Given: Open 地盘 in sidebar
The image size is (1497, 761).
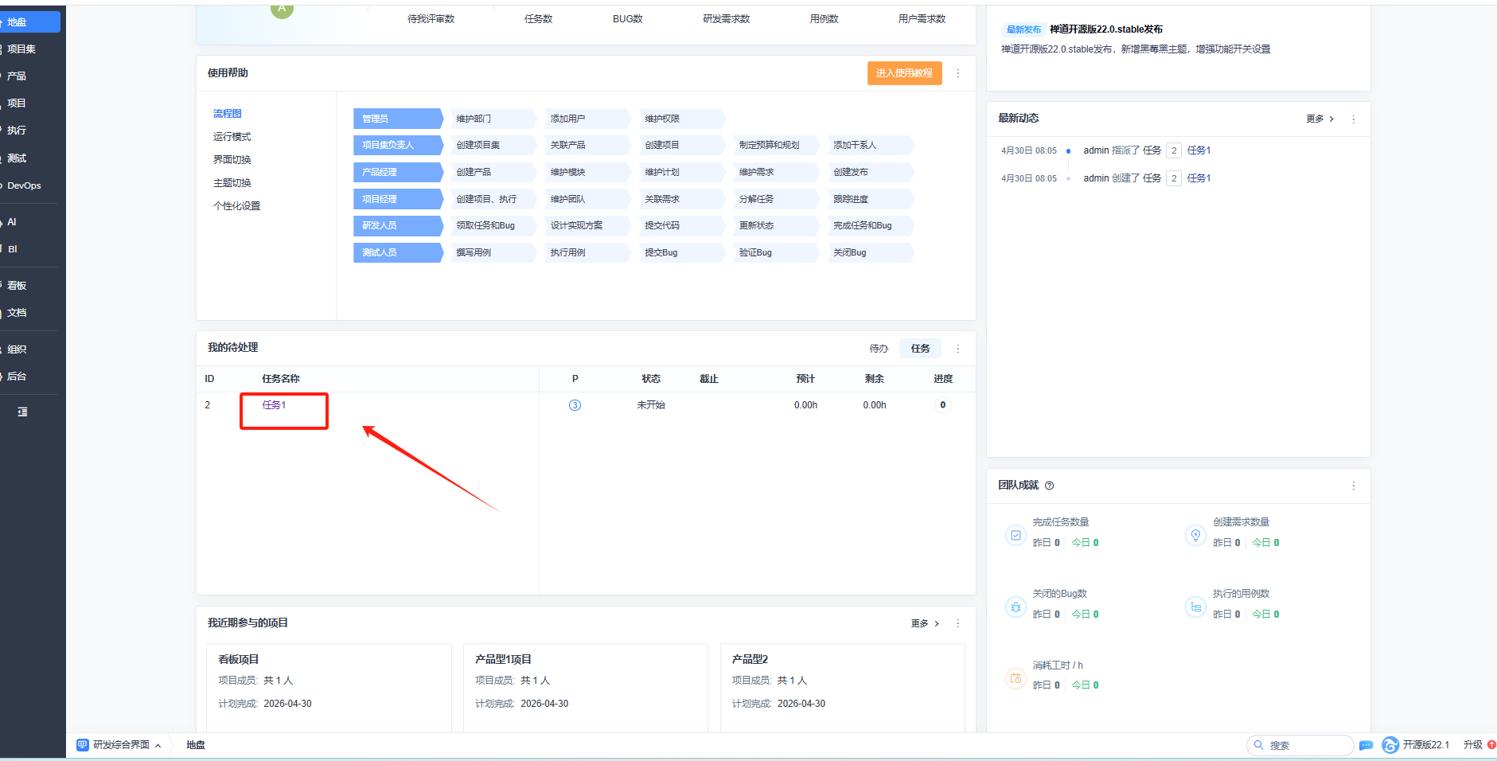Looking at the screenshot, I should pos(30,22).
